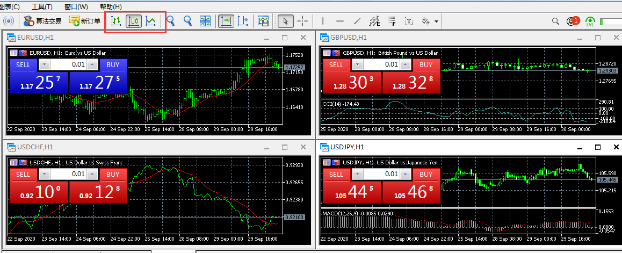Viewport: 622px width, 253px height.
Task: Open the 帮助(H) menu
Action: coord(111,7)
